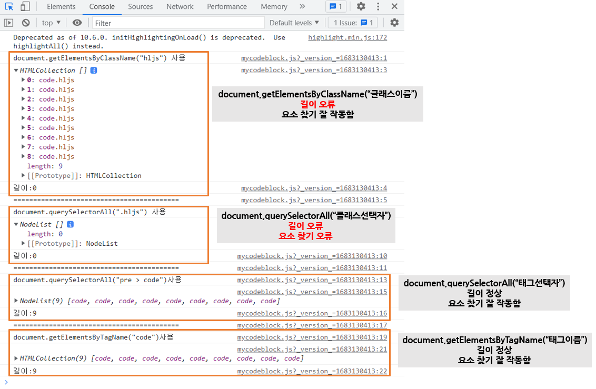Click info icon beside NodeList []

click(70, 225)
